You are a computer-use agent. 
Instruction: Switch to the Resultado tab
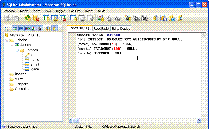click(101, 28)
